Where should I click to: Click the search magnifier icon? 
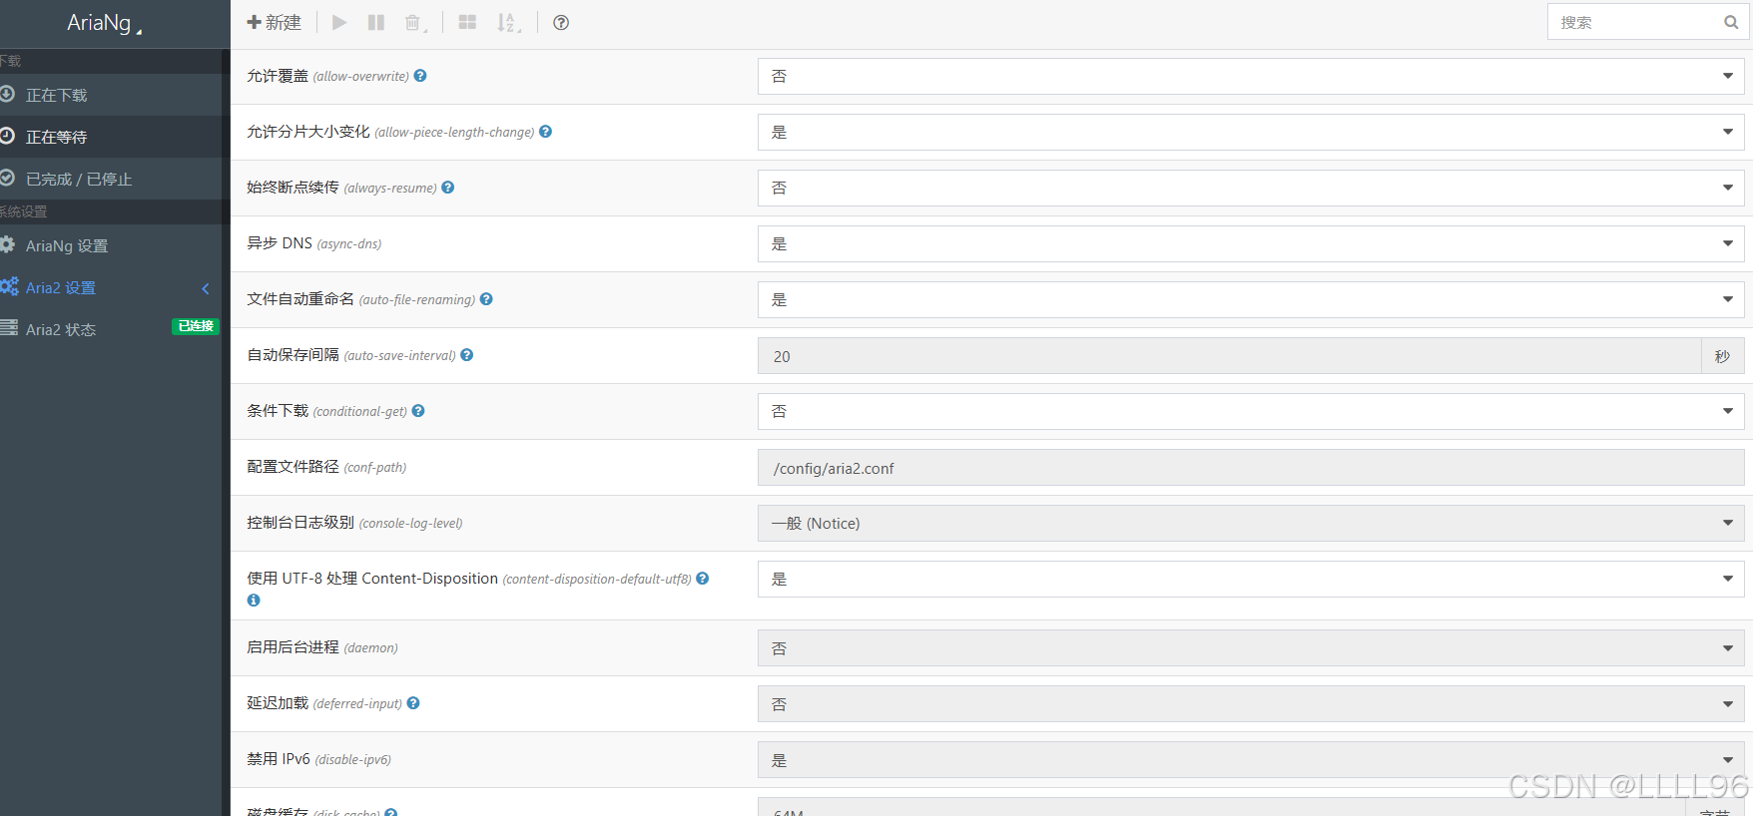pos(1731,22)
